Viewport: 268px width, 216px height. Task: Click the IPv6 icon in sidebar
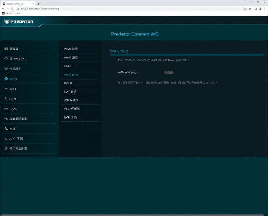pyautogui.click(x=6, y=109)
